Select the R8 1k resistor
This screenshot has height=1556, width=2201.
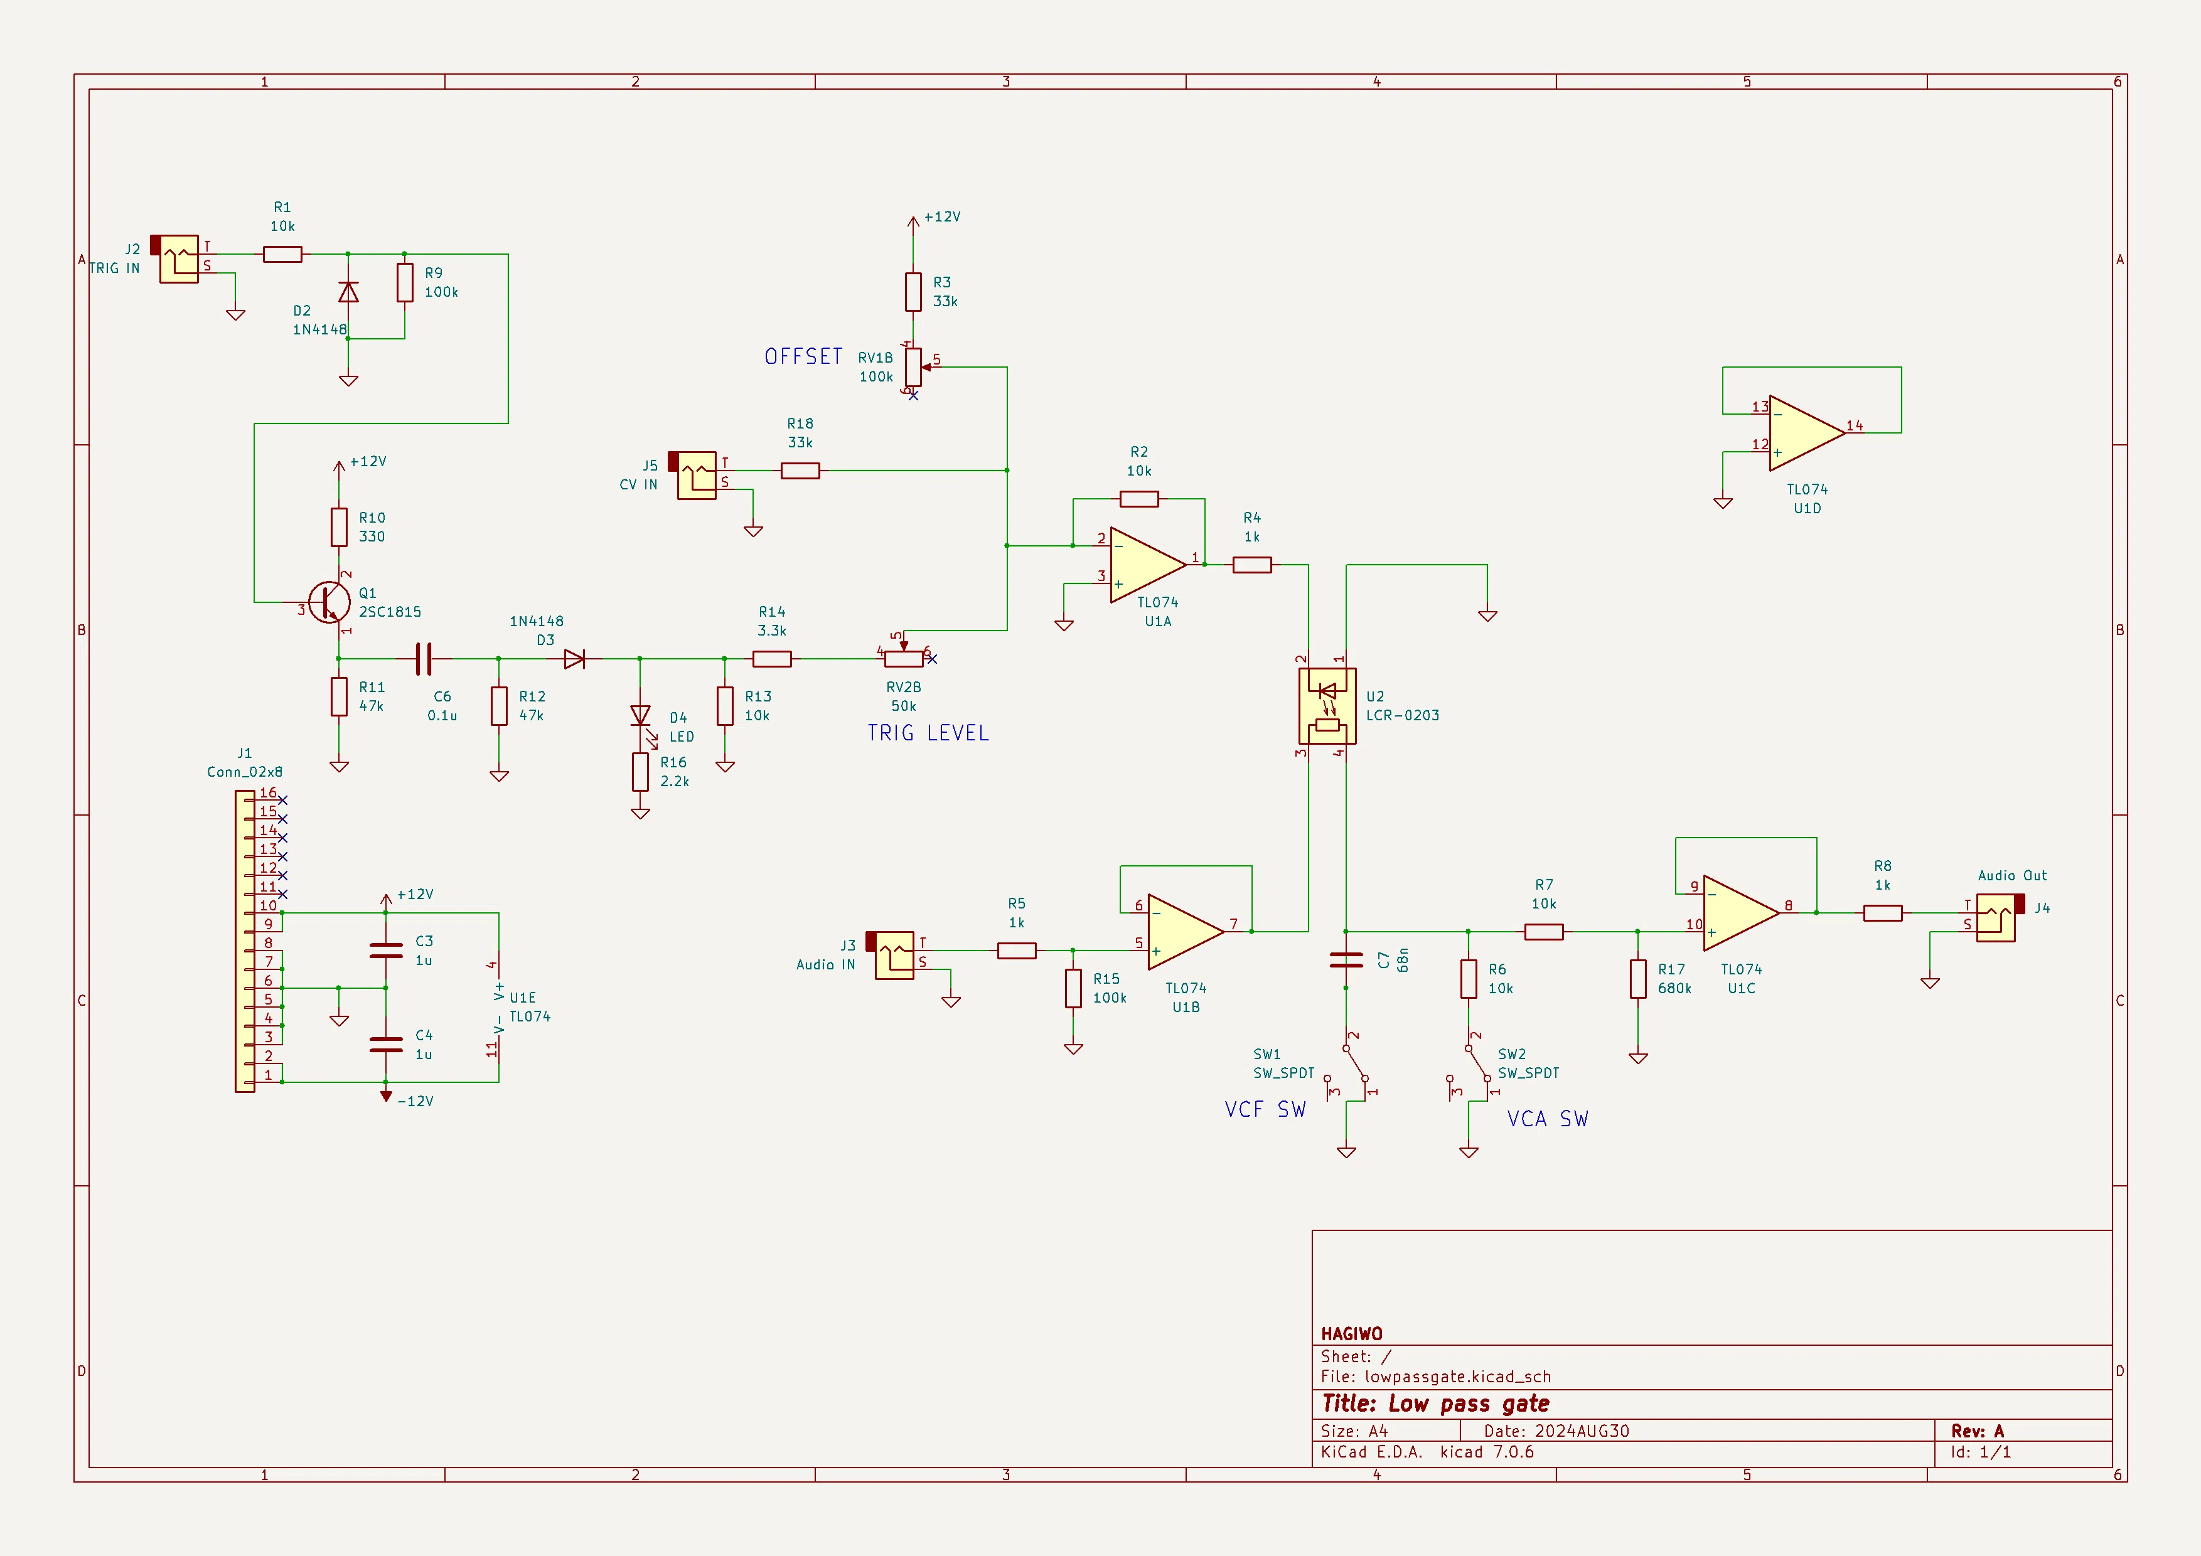(x=1883, y=913)
